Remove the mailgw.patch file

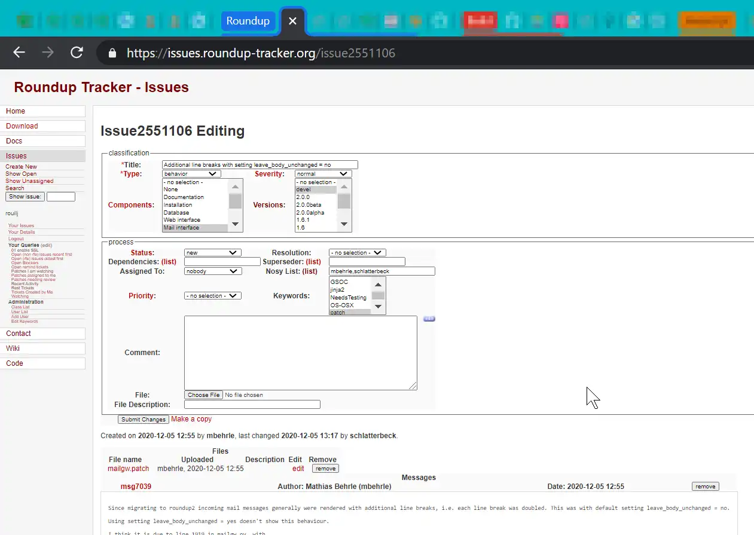point(325,469)
